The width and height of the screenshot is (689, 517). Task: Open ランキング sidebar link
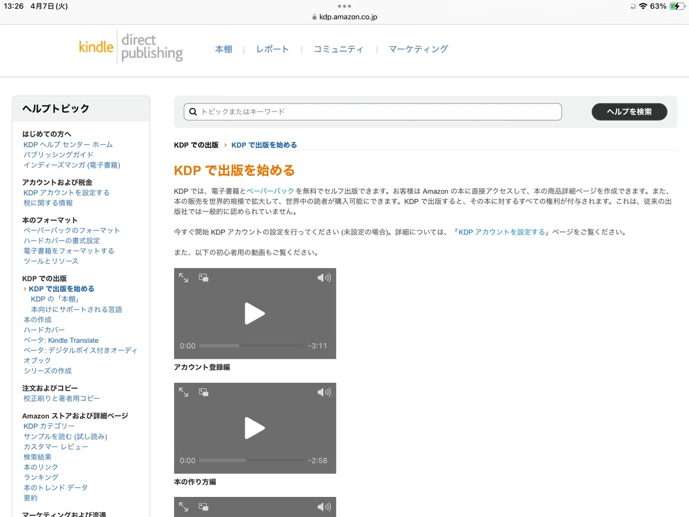tap(41, 477)
